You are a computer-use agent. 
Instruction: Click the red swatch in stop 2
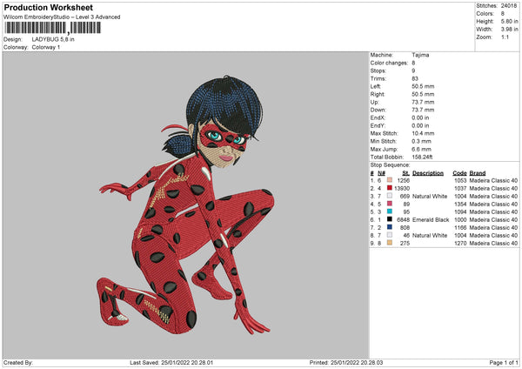(x=390, y=188)
